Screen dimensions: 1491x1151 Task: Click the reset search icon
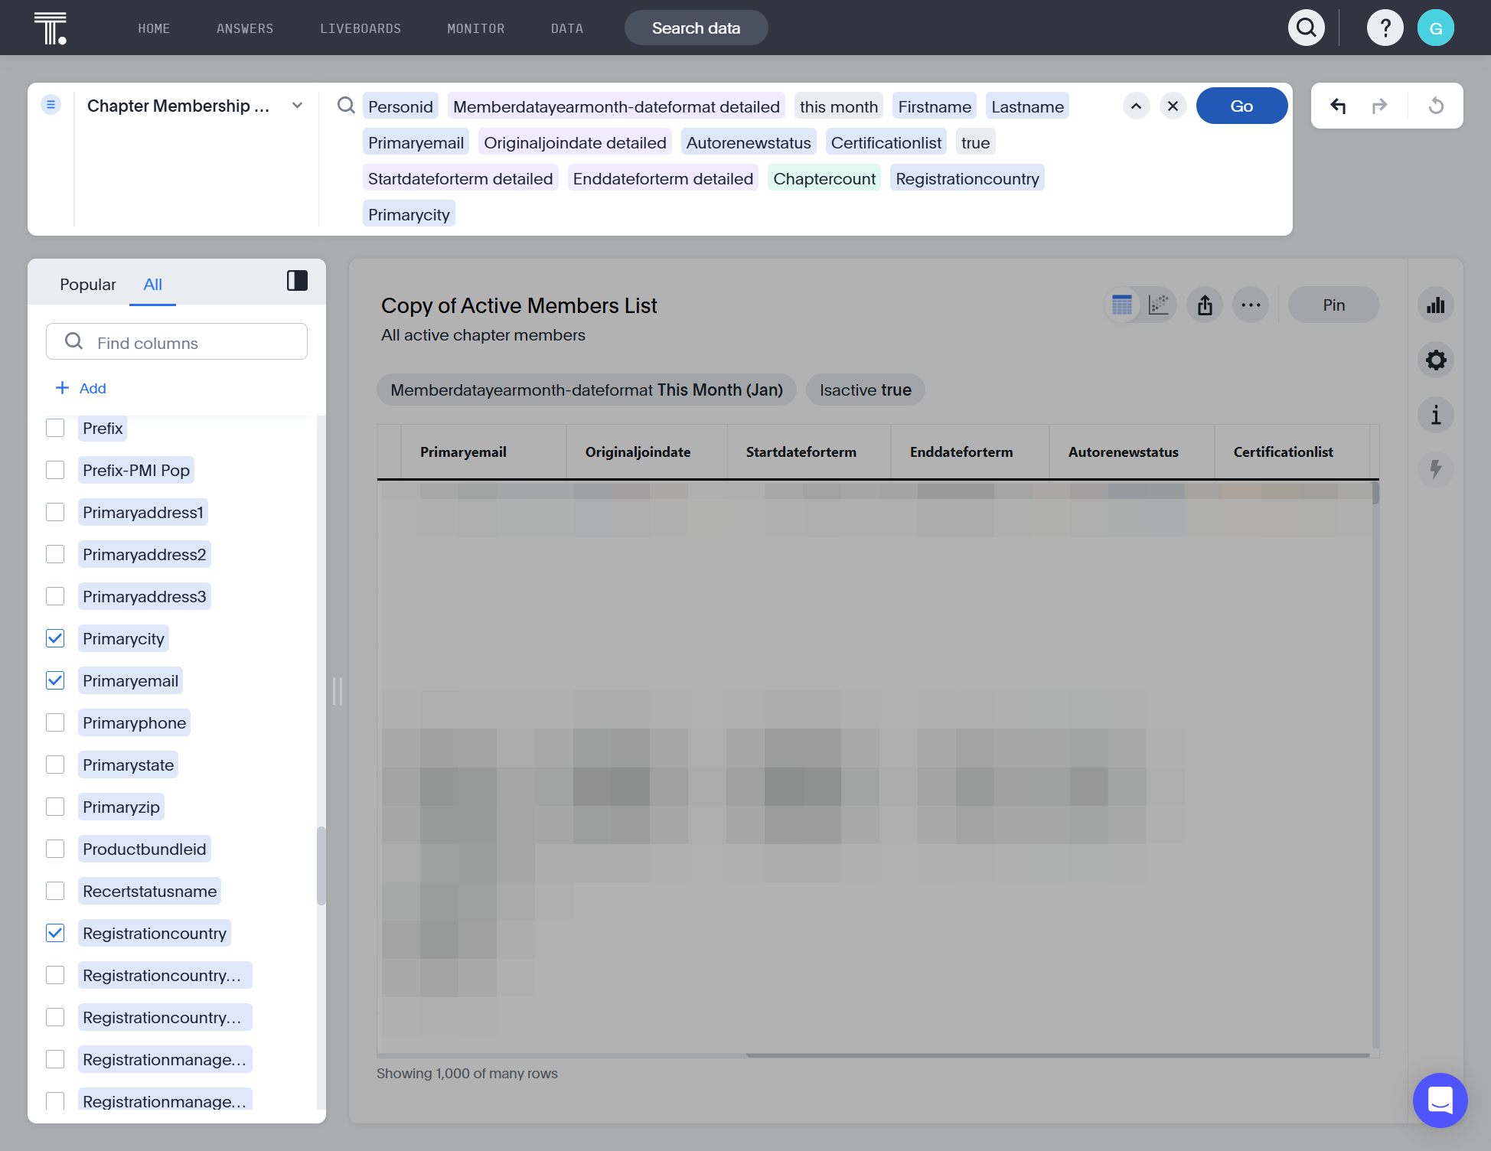click(x=1436, y=106)
